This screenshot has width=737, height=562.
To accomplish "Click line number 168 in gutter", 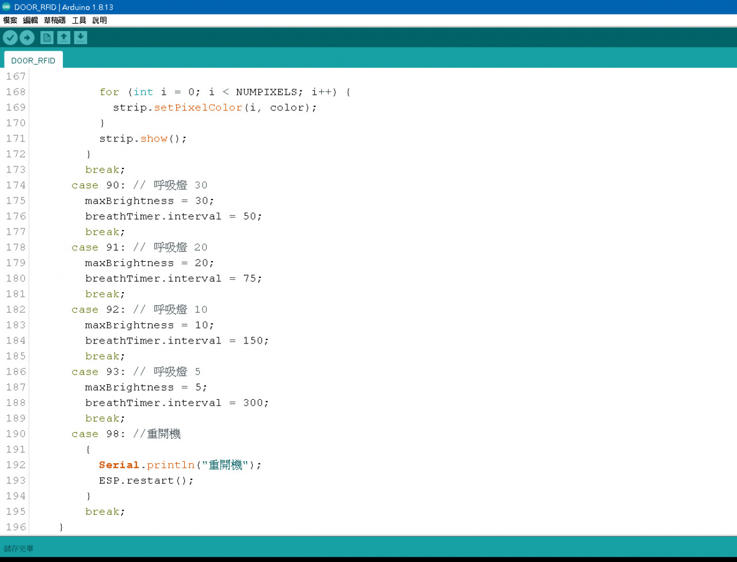I will click(16, 92).
